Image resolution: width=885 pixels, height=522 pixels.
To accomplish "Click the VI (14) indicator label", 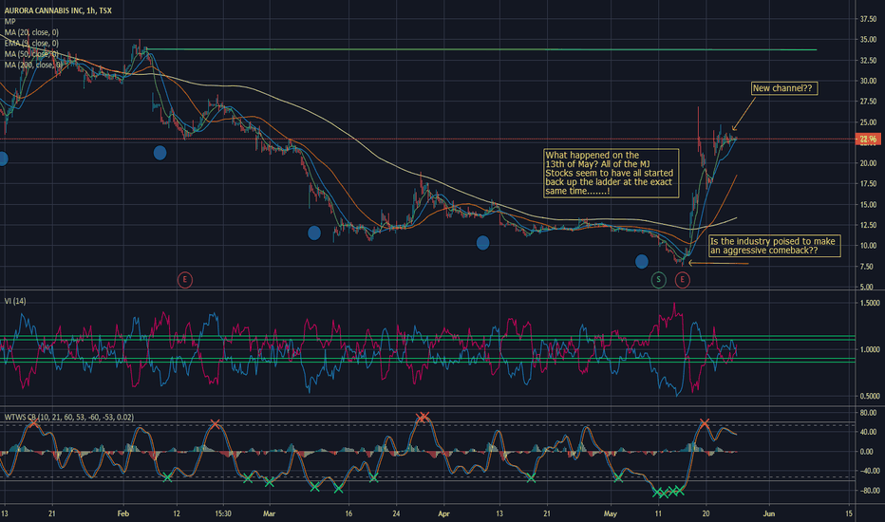I will (14, 301).
